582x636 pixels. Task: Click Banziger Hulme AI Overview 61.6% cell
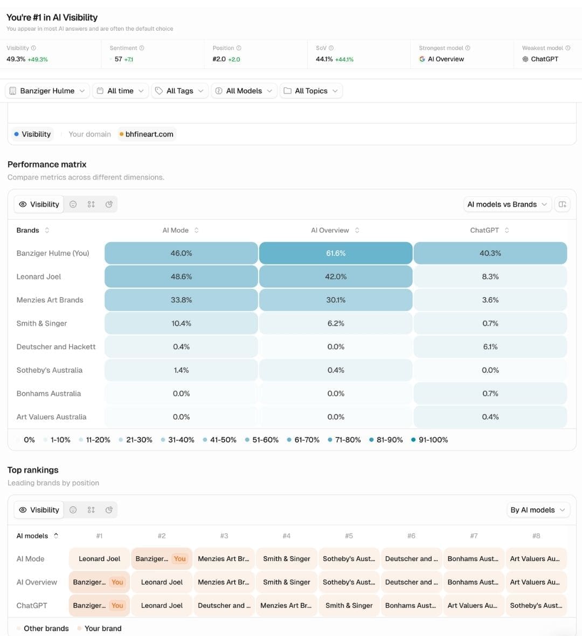click(x=336, y=253)
